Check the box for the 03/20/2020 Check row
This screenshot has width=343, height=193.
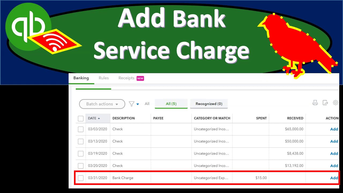(81, 166)
